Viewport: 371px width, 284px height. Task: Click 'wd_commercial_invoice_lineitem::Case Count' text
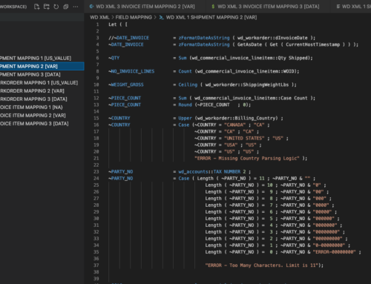coord(251,98)
